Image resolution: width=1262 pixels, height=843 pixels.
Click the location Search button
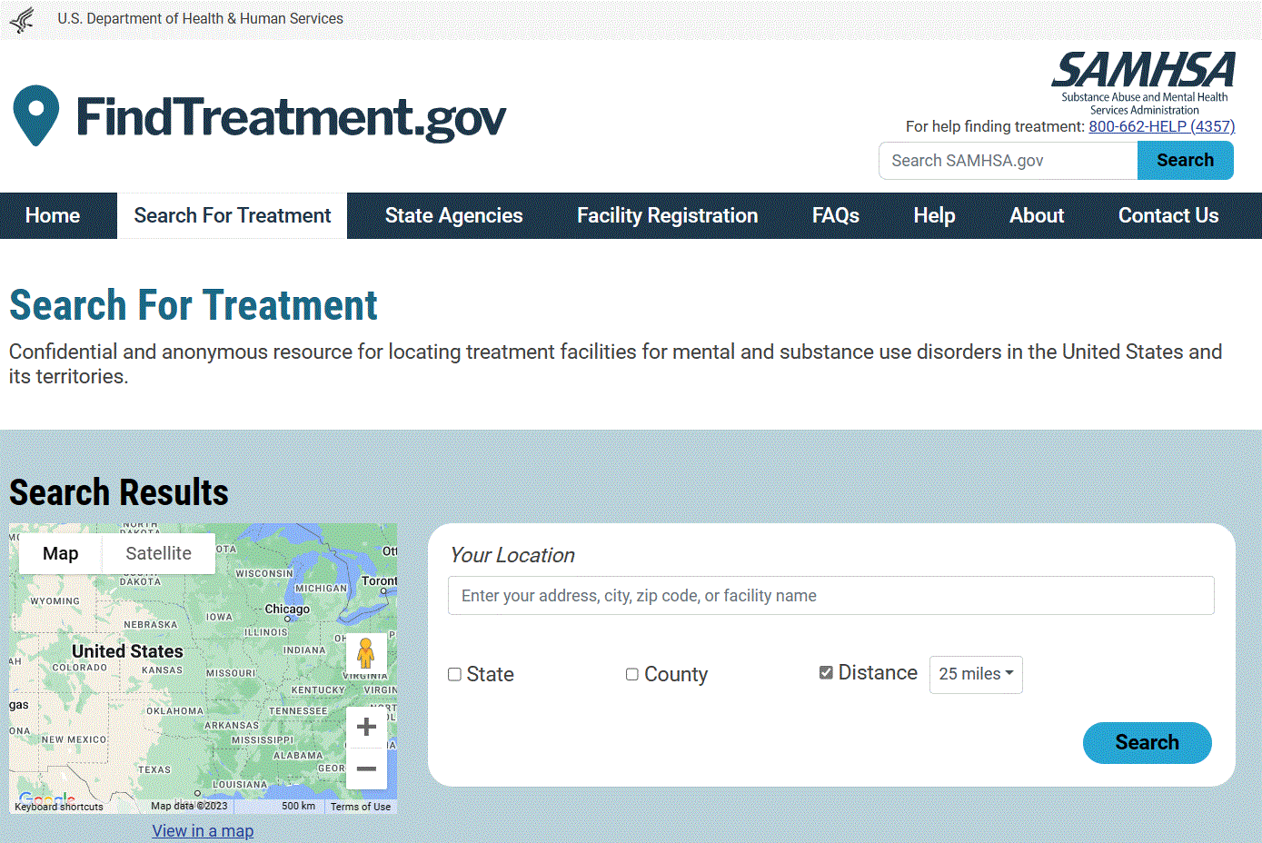click(1147, 742)
